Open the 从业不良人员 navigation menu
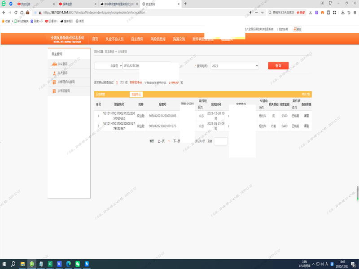This screenshot has height=269, width=359. [114, 39]
